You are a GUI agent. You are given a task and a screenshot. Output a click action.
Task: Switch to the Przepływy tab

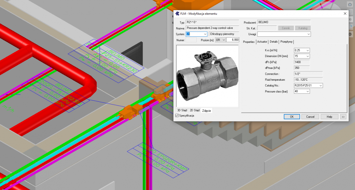pyautogui.click(x=286, y=42)
